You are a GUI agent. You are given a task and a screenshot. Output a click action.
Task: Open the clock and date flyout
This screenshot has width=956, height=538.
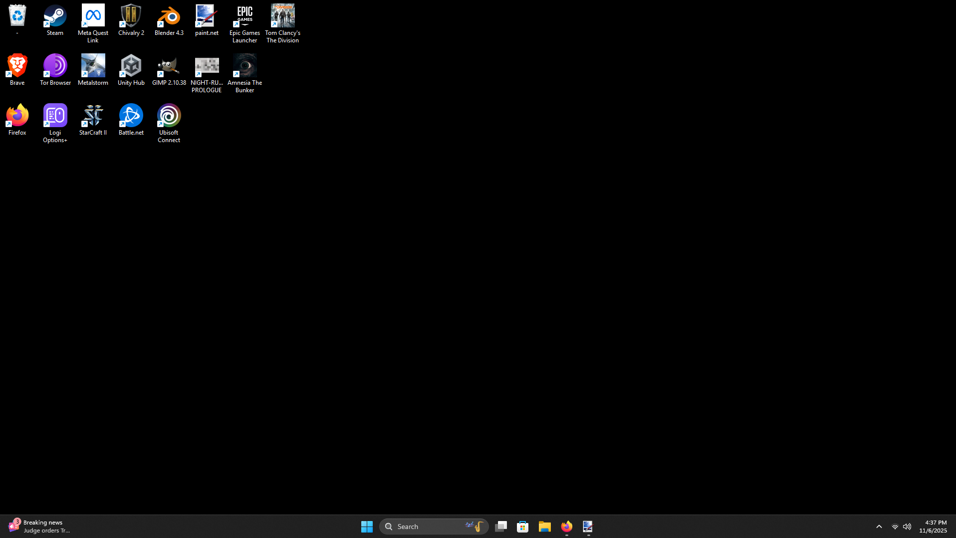coord(933,527)
